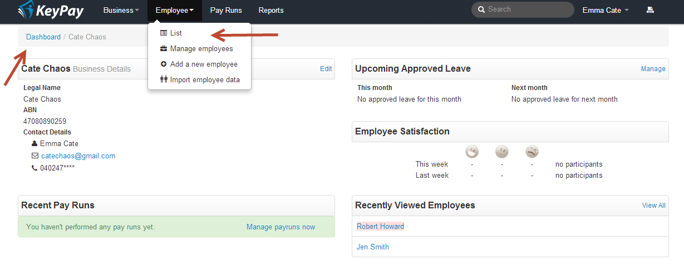684x280 pixels.
Task: Click the sad face satisfaction icon
Action: (532, 152)
